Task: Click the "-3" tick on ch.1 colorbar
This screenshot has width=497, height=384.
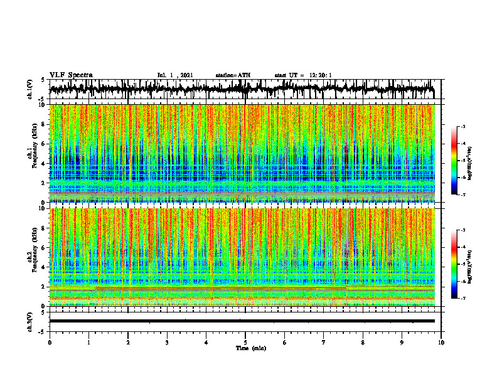Action: point(463,126)
